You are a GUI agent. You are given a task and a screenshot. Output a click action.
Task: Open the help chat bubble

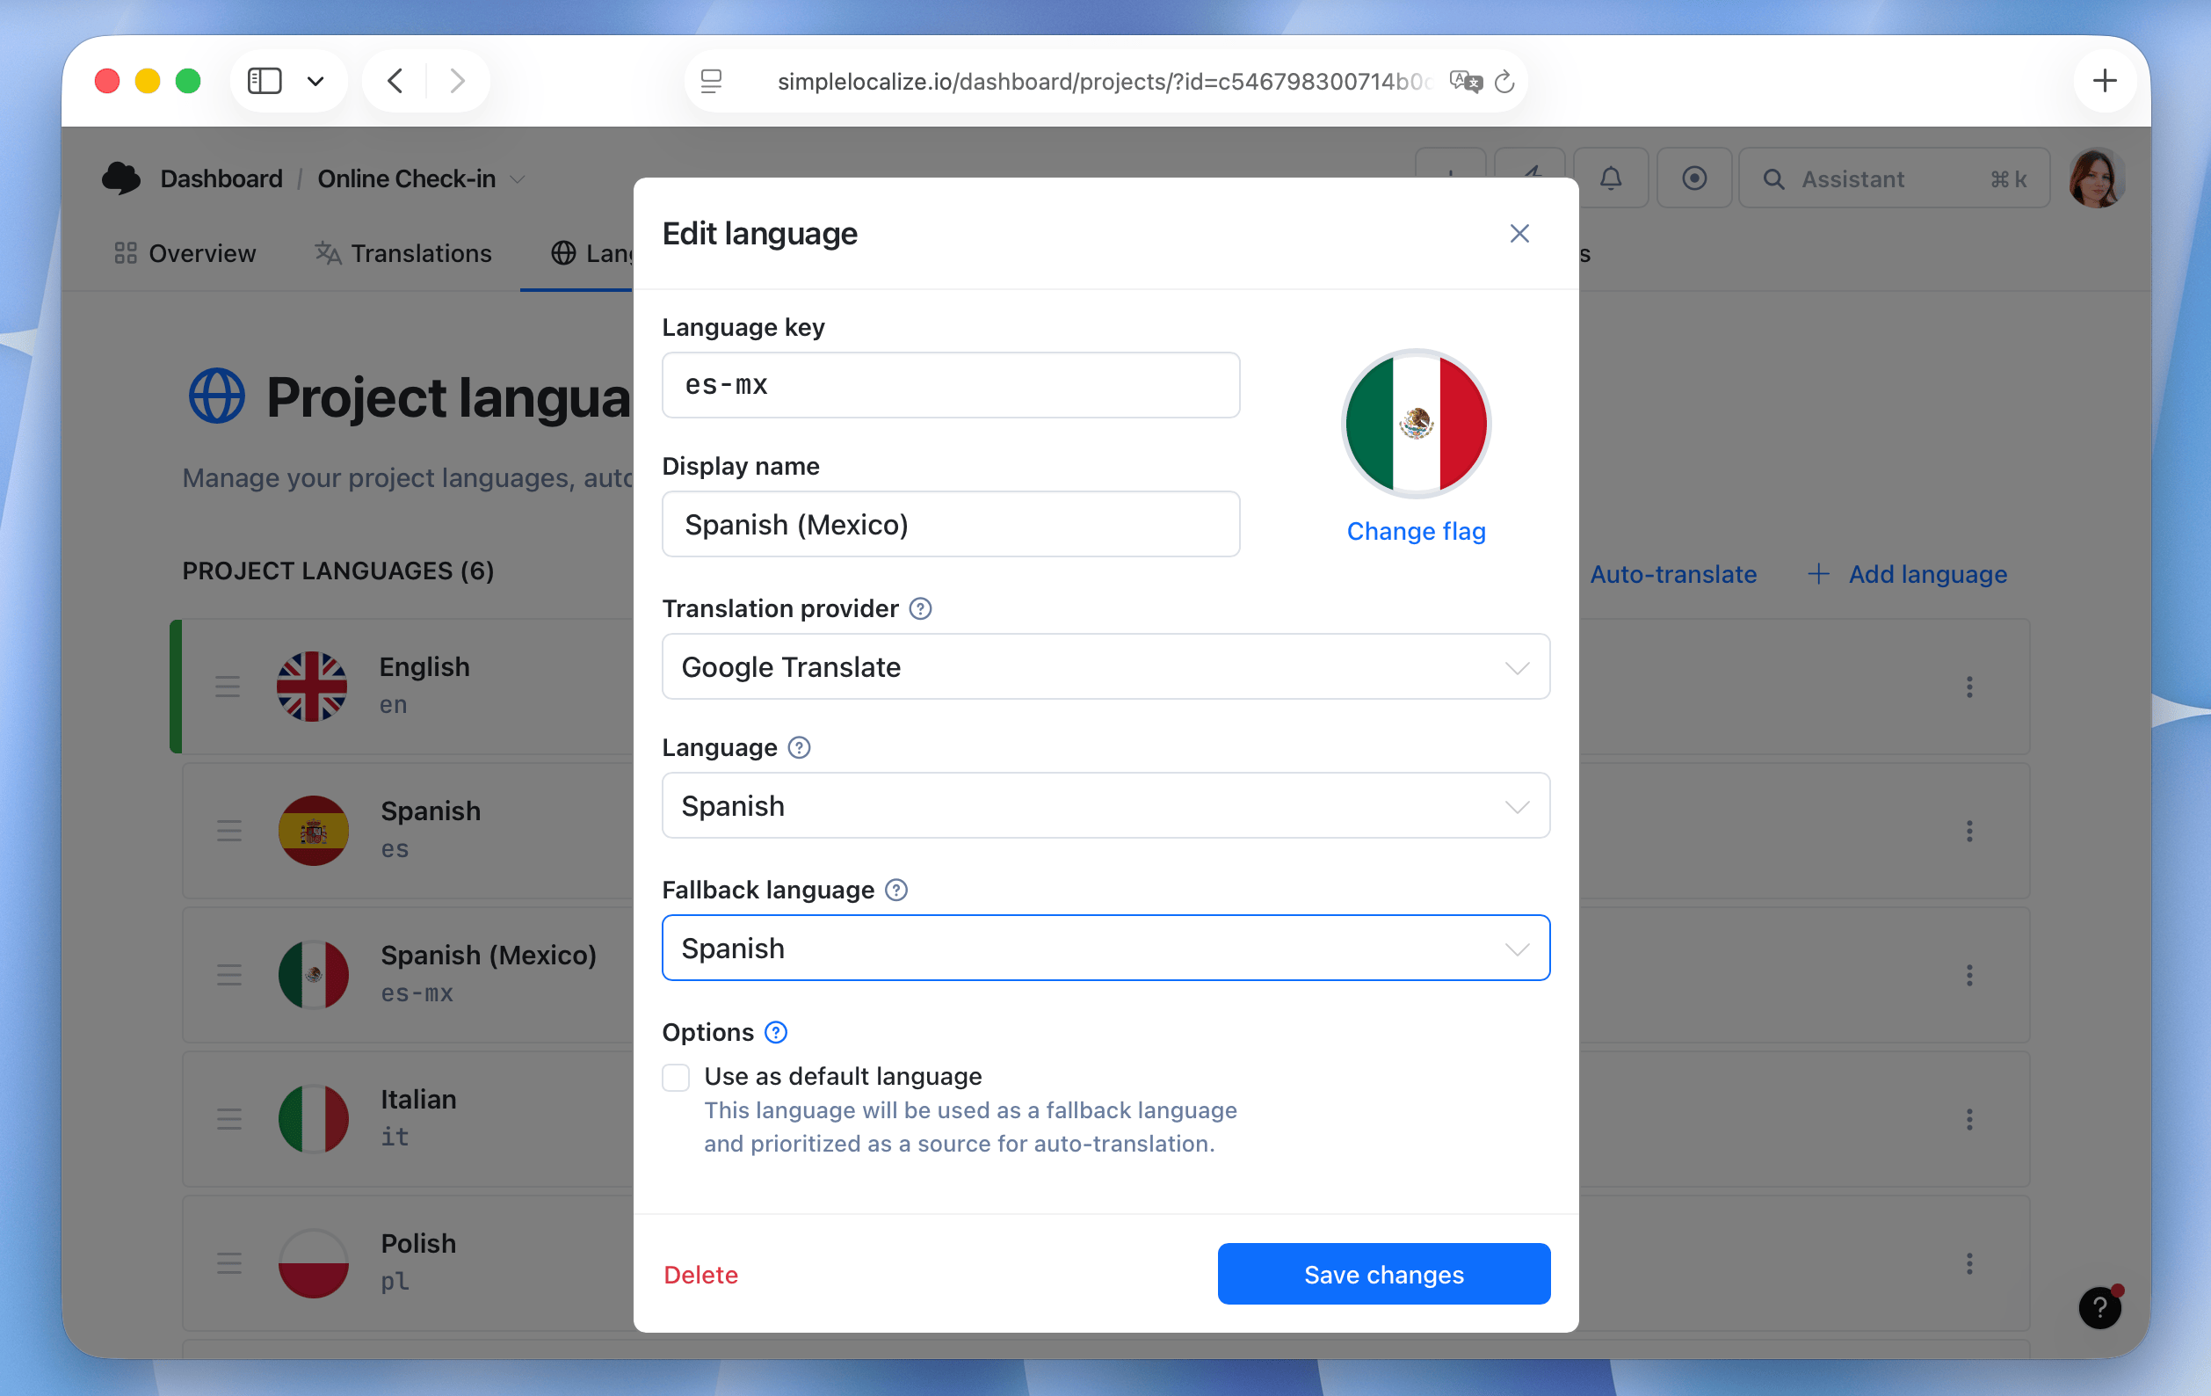pyautogui.click(x=2099, y=1307)
